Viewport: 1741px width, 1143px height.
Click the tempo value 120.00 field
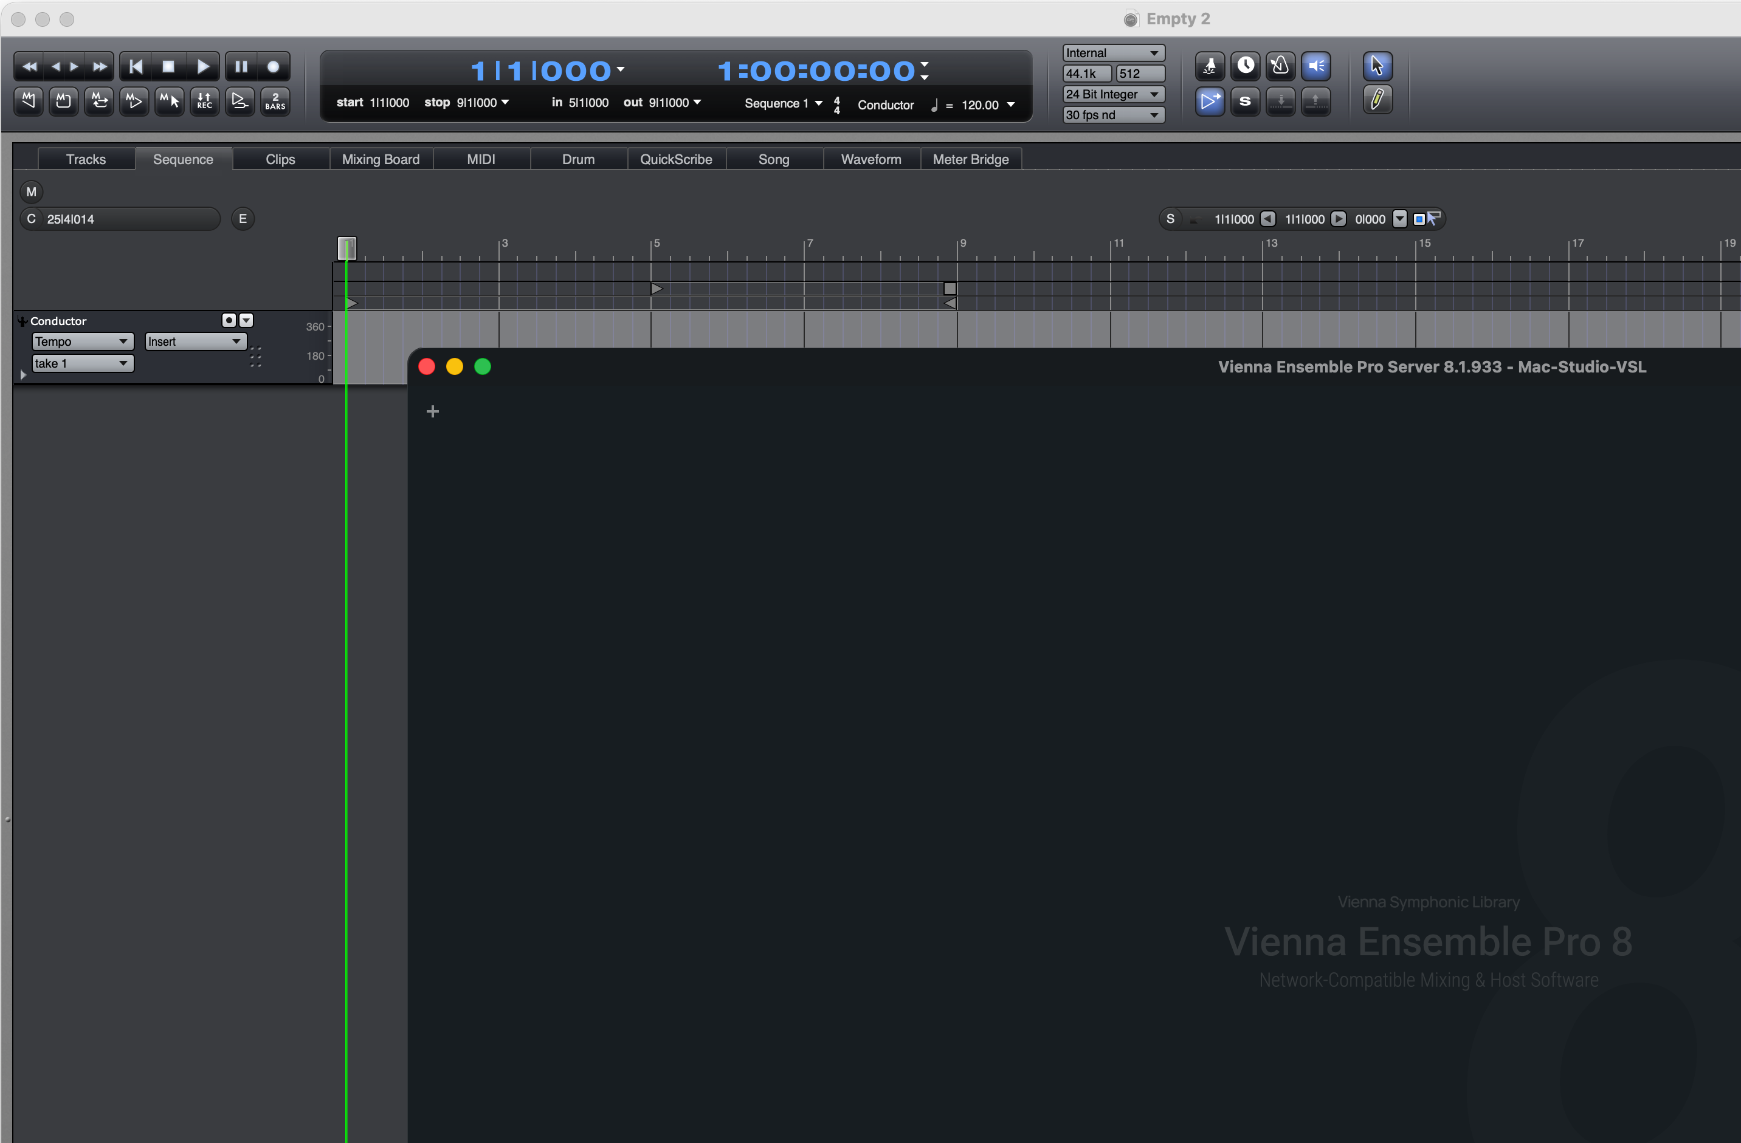979,105
